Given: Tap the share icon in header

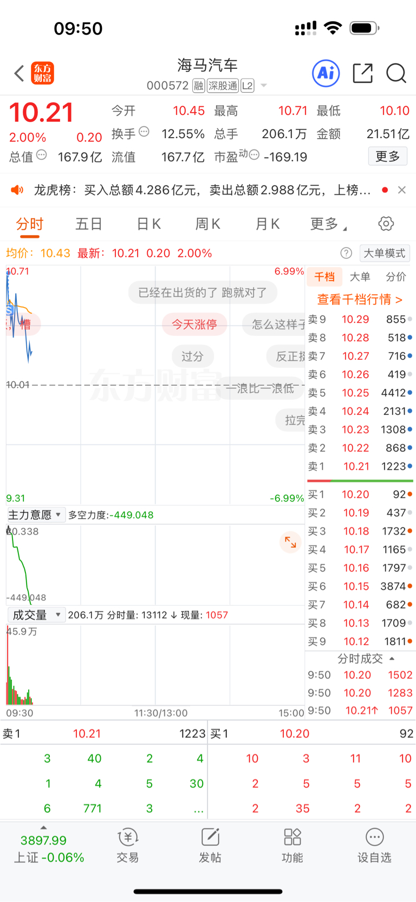Looking at the screenshot, I should 362,73.
